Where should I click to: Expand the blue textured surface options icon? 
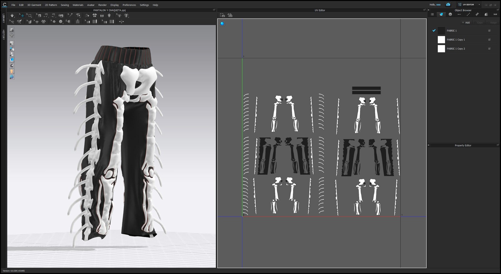[12, 60]
